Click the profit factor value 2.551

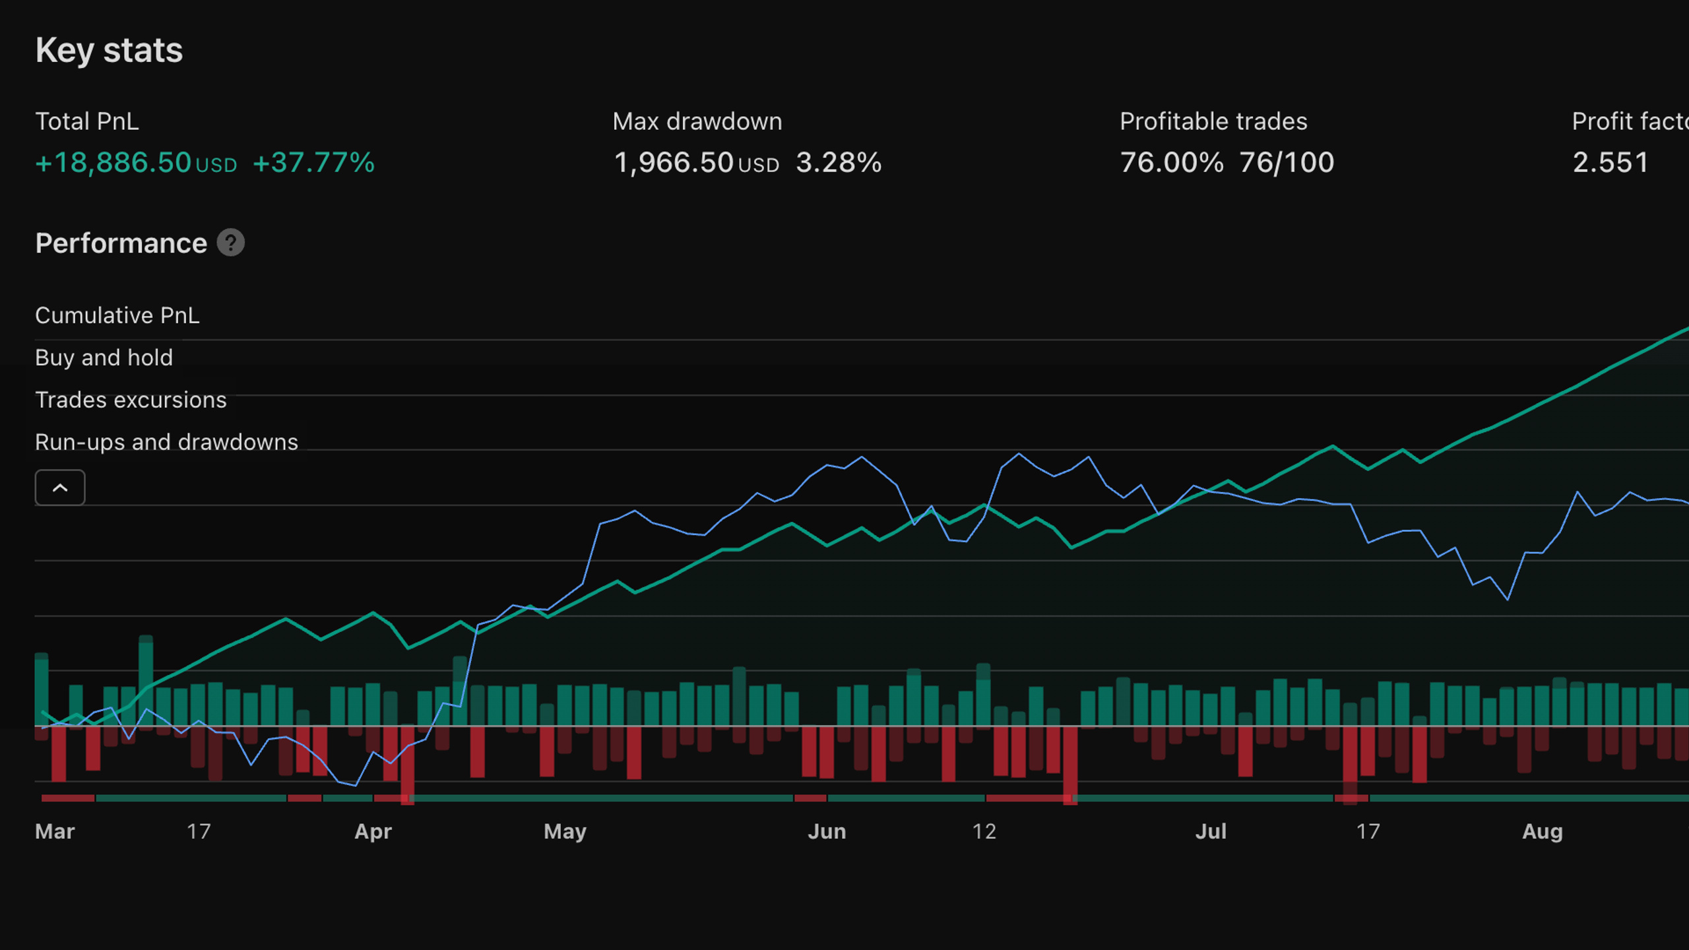(x=1610, y=162)
